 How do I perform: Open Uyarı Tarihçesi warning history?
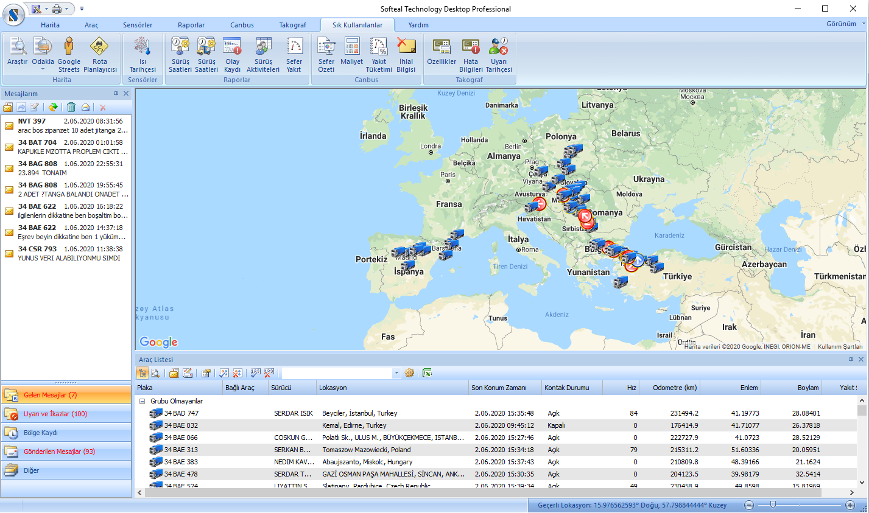[499, 55]
